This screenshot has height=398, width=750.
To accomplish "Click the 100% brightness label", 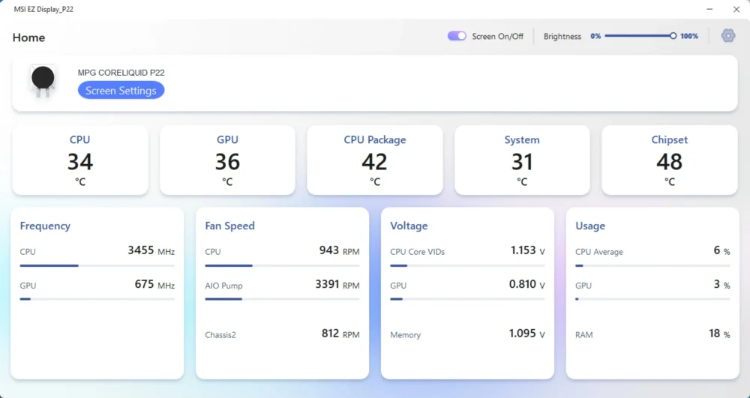I will pos(689,36).
